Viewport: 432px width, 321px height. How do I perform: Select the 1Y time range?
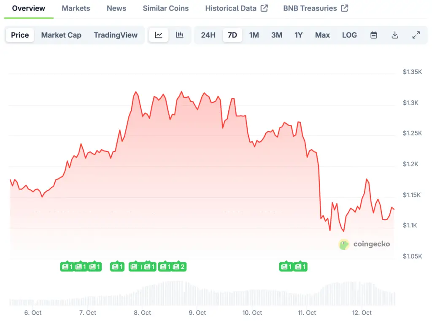pos(299,35)
